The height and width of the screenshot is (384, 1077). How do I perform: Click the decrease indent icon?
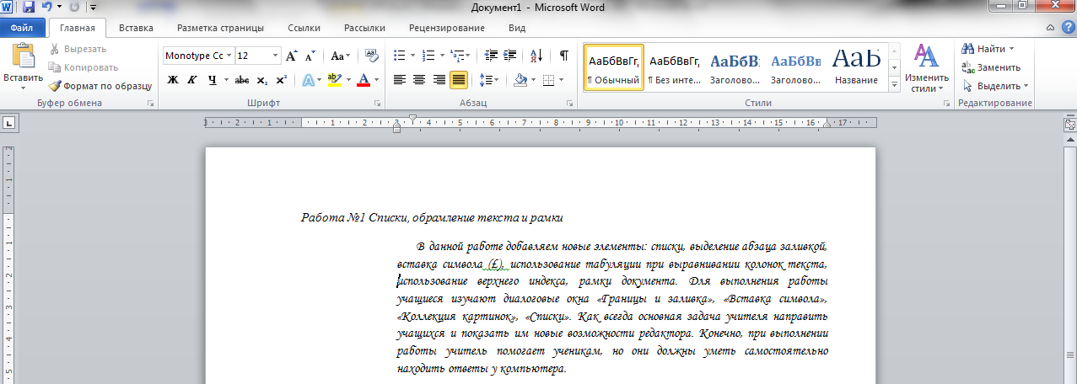489,56
